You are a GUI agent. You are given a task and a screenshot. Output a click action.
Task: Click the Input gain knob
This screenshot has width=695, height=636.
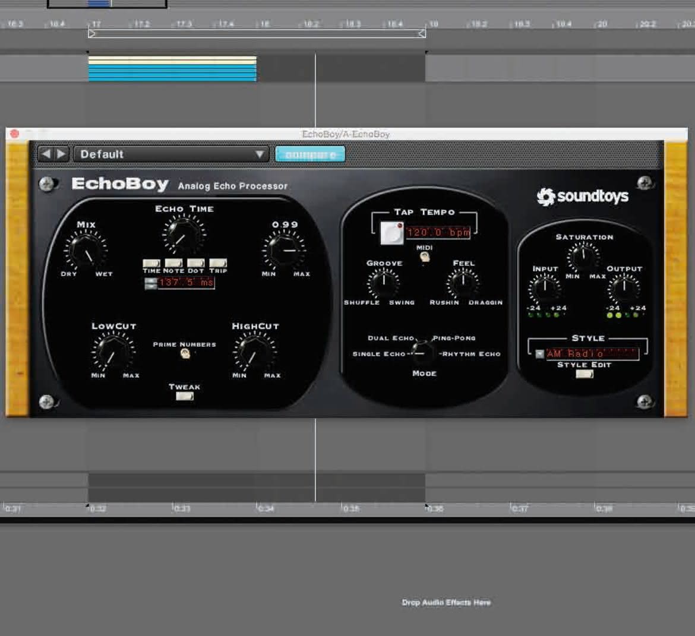545,289
